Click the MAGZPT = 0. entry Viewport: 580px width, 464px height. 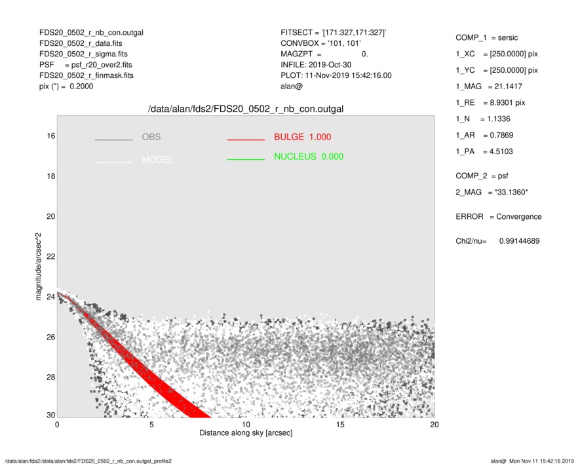324,54
